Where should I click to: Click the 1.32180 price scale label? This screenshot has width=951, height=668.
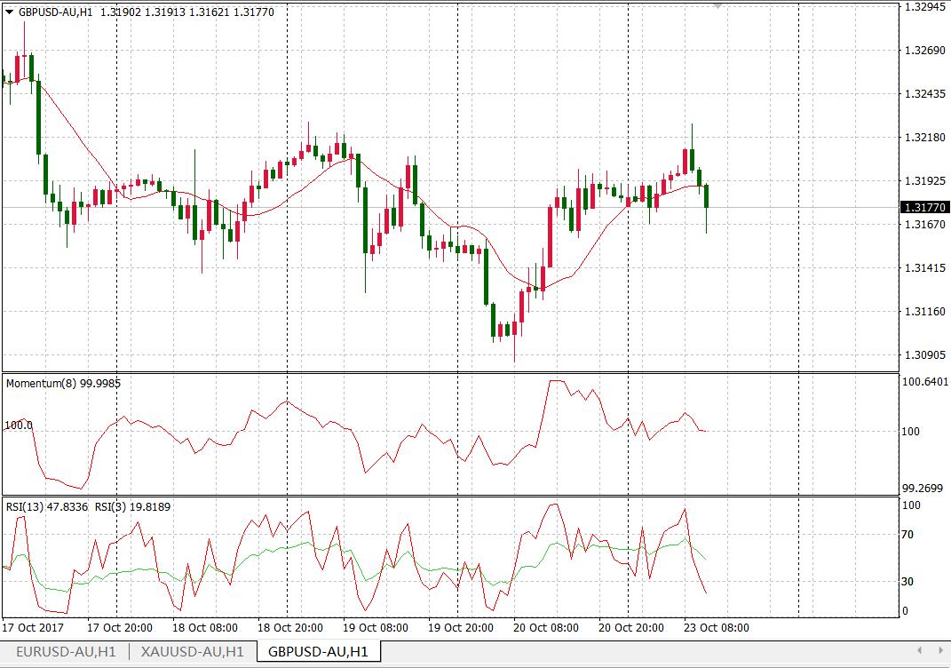click(925, 138)
